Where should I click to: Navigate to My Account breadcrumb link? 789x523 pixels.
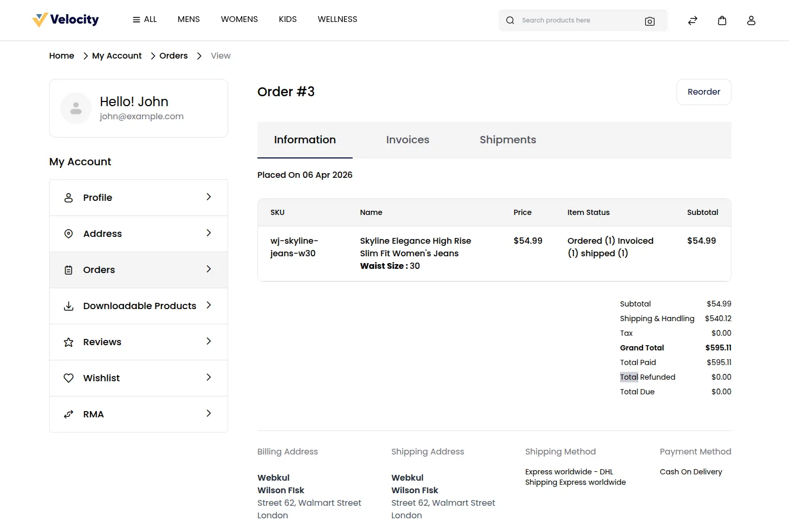[116, 55]
